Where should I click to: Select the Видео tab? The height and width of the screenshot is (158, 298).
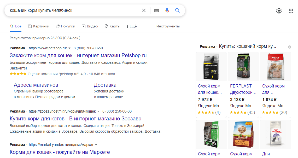click(90, 26)
